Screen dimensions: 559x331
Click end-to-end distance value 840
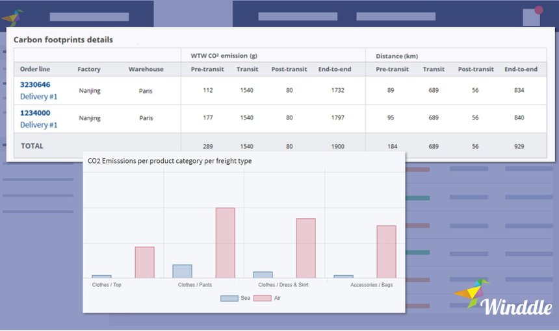[519, 118]
